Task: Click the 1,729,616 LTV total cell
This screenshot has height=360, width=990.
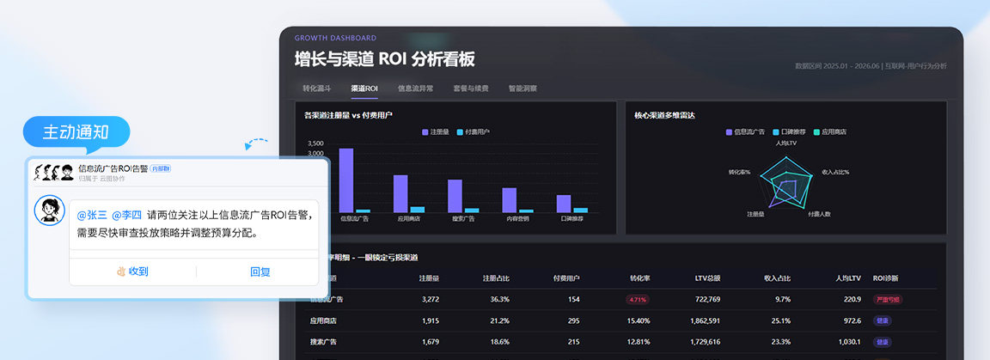Action: [706, 342]
